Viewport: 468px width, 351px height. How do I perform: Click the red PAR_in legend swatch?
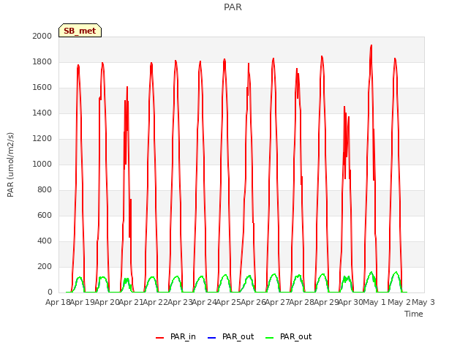pos(159,338)
